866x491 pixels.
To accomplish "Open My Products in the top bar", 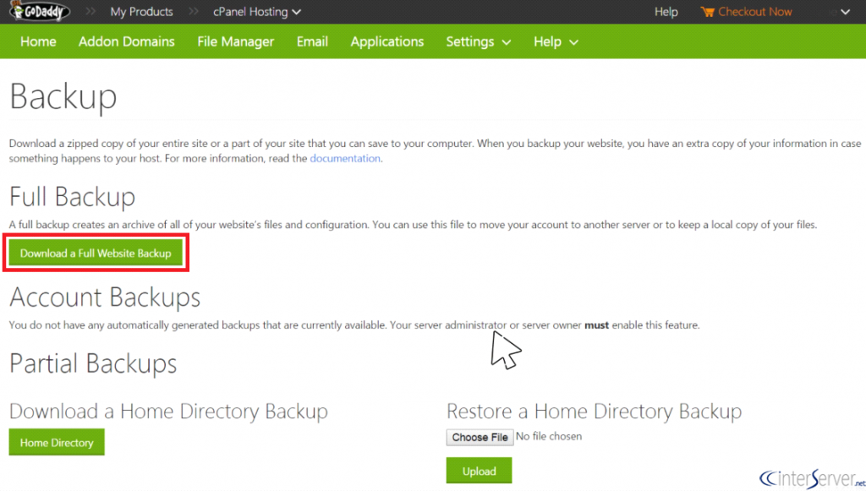I will [x=141, y=12].
